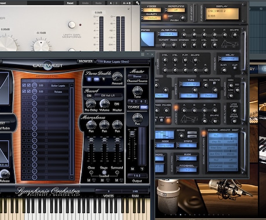Click the Stereo Double Amount knob

(117, 76)
